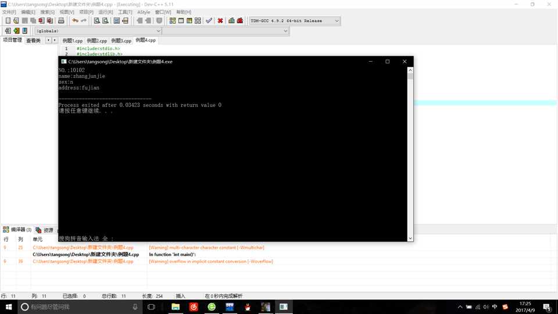Screen dimensions: 558x314
Task: Open the 帮助[H] menu
Action: pos(184,12)
